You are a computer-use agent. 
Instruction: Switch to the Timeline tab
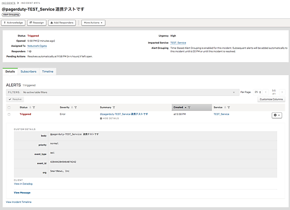point(47,71)
